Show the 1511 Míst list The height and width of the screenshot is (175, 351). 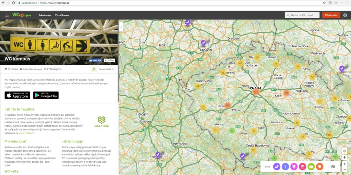11,70
